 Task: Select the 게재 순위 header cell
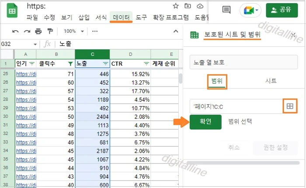[x=164, y=63]
